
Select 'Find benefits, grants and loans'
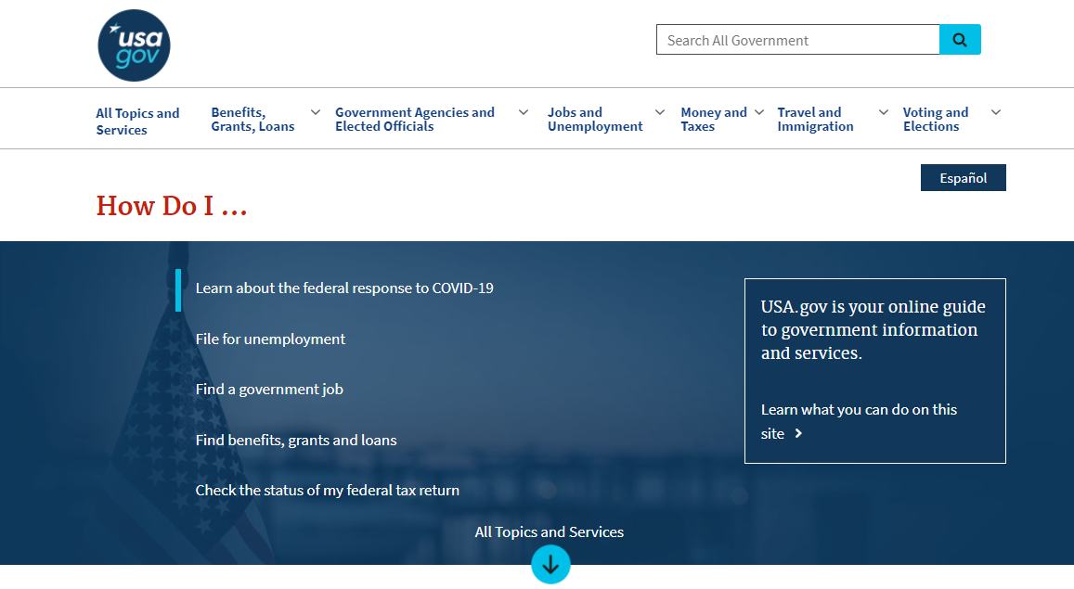[295, 440]
